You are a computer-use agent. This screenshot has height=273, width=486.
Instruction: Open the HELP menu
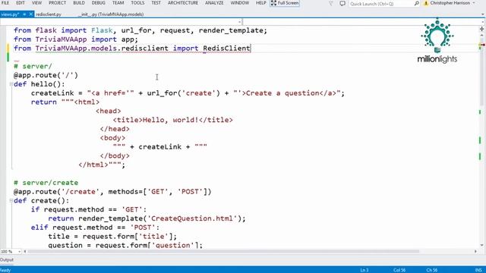[260, 3]
